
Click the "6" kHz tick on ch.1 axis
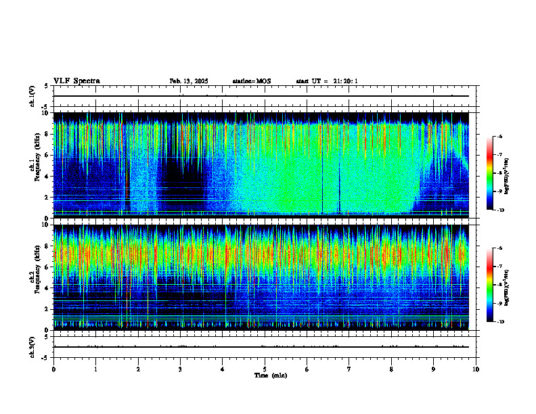[x=47, y=155]
